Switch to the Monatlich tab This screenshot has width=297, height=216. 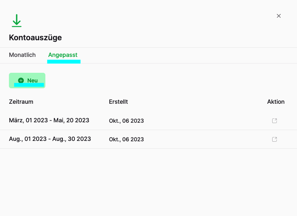[x=22, y=55]
